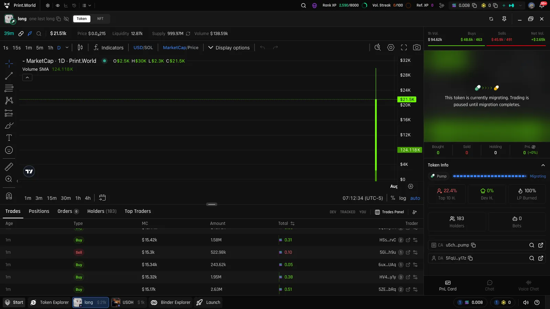The height and width of the screenshot is (309, 550).
Task: Copy the token name 'one last long'
Action: coord(58,19)
